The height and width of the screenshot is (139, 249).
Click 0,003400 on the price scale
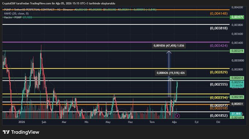coord(237,43)
